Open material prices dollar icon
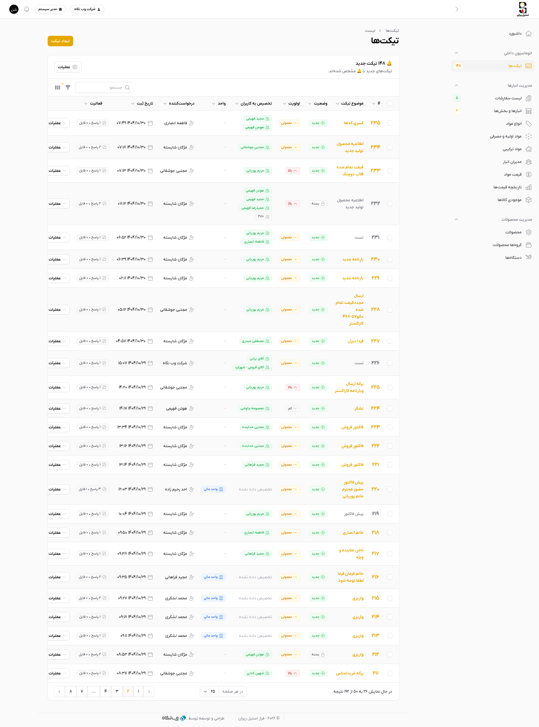The width and height of the screenshot is (539, 727). pos(528,174)
